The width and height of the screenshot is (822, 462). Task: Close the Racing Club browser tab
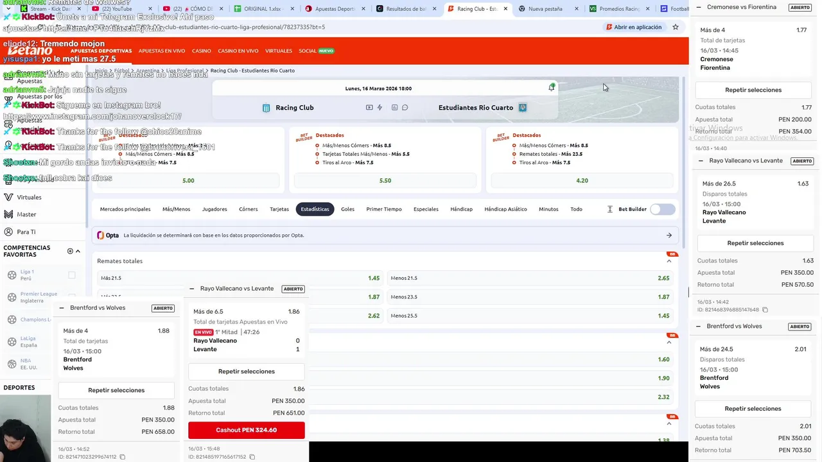[505, 9]
